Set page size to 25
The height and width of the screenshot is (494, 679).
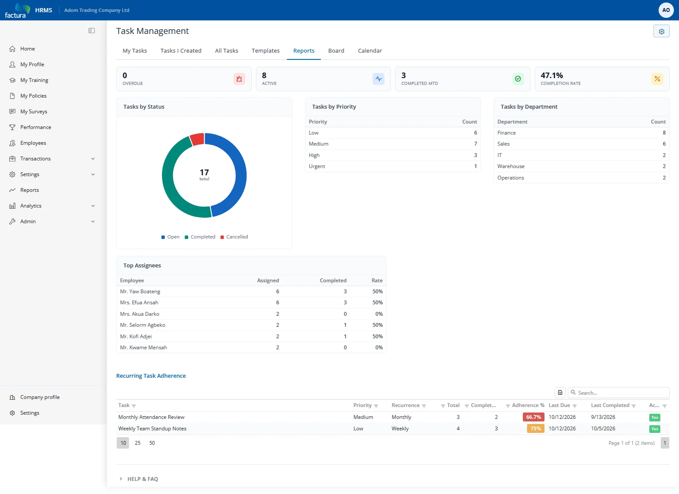click(137, 443)
